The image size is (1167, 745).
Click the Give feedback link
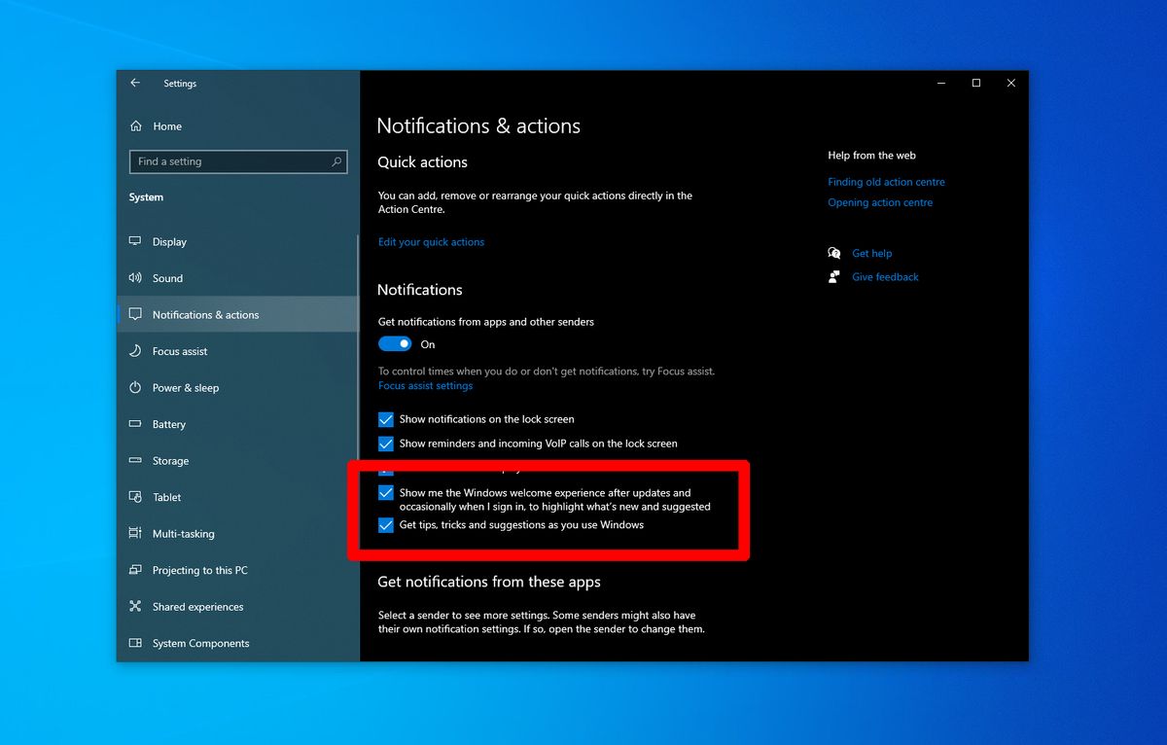click(885, 277)
